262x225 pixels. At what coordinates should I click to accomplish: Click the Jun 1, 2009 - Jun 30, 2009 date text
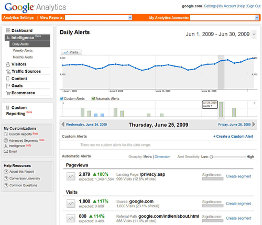tap(217, 34)
